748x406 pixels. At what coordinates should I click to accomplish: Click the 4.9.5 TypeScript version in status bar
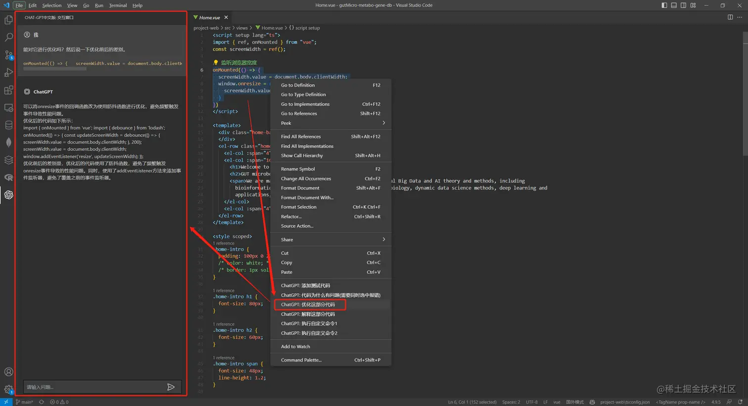coord(715,402)
